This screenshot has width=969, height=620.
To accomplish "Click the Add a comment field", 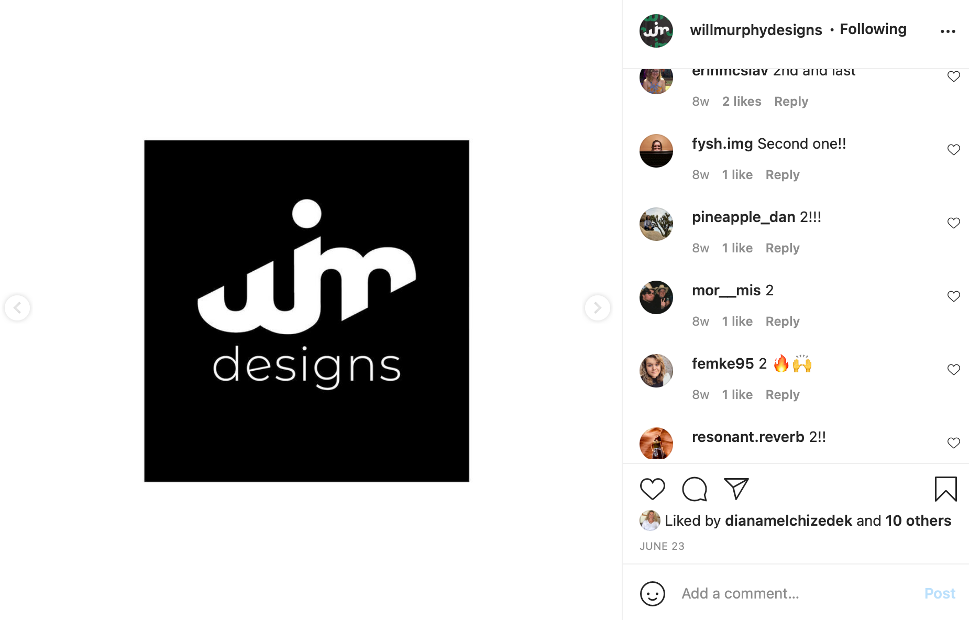I will (796, 593).
